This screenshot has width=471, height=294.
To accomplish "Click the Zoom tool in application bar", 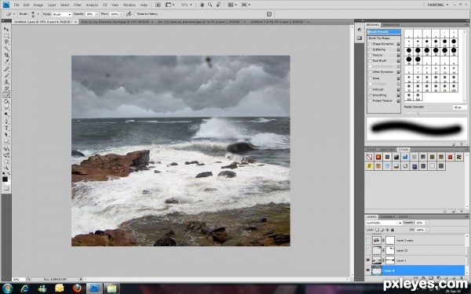I will [210, 5].
